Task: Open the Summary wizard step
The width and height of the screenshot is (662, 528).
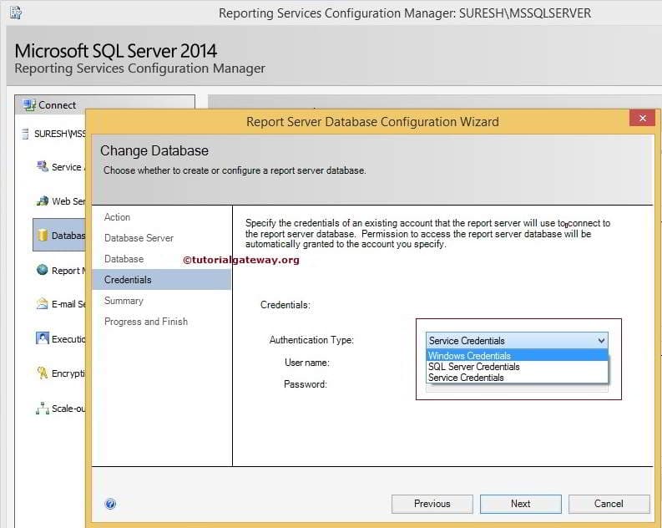Action: 124,301
